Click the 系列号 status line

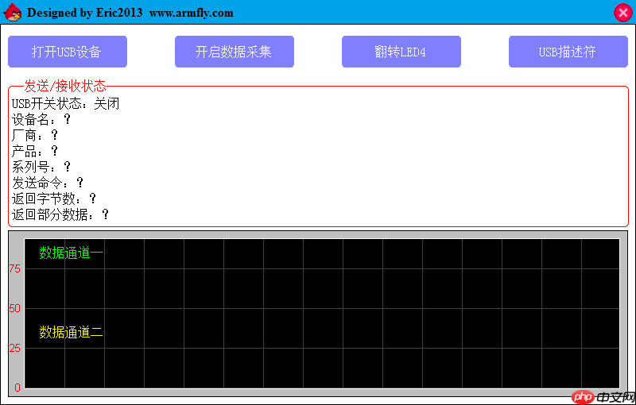[x=41, y=167]
